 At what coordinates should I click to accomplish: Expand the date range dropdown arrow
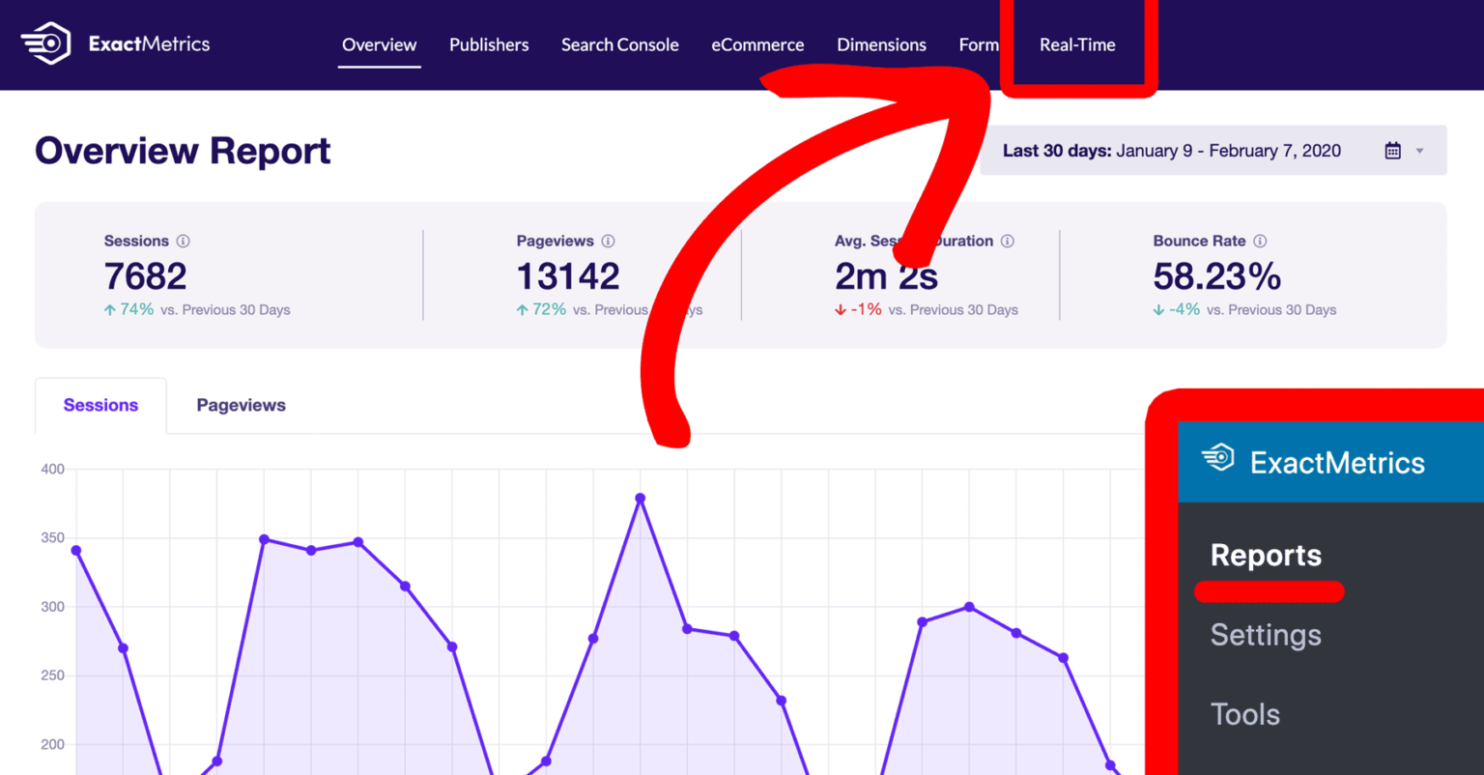coord(1420,150)
